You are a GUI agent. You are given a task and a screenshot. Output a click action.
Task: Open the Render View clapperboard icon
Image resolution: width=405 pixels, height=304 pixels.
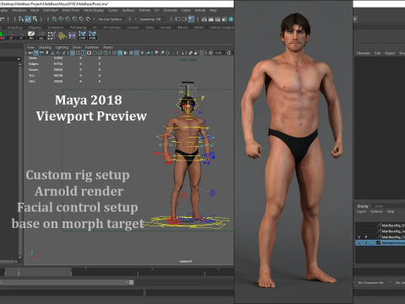[204, 19]
